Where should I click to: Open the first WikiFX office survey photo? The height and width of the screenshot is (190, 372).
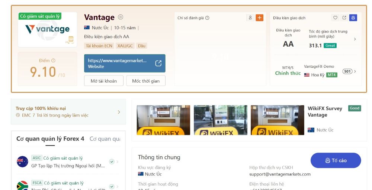tap(163, 120)
